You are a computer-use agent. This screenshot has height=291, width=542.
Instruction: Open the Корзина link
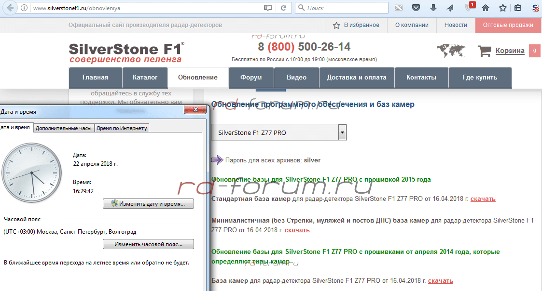tap(510, 51)
